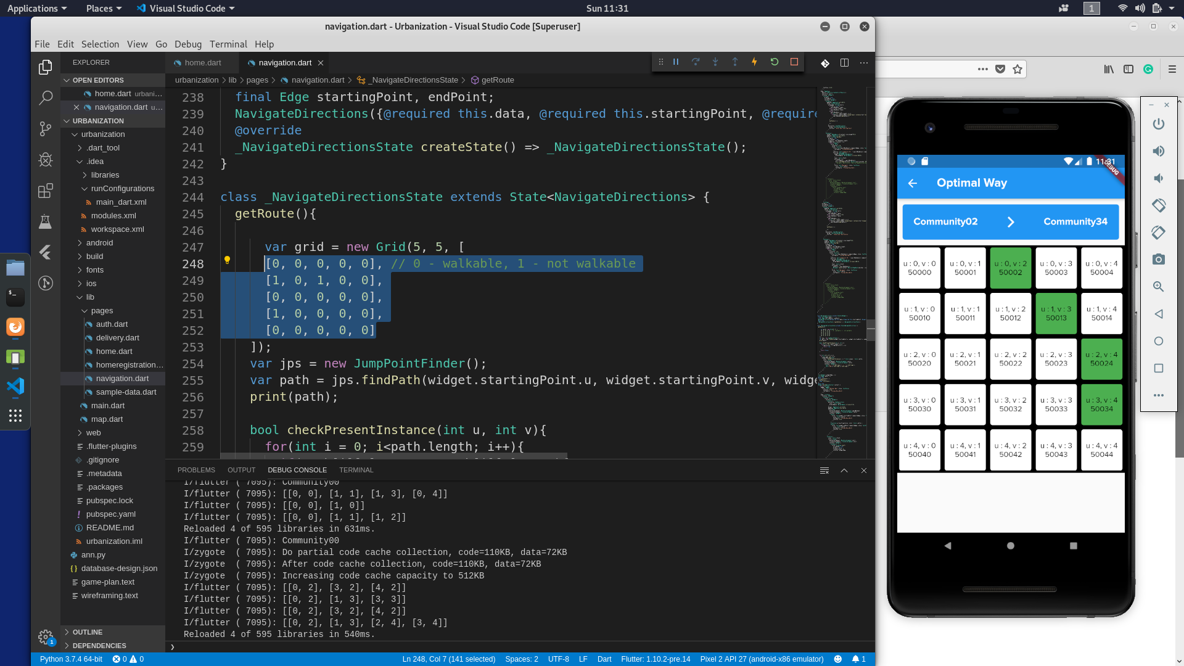Tap the u:2, v:2 grid cell 50022
1184x666 pixels.
(x=1010, y=359)
